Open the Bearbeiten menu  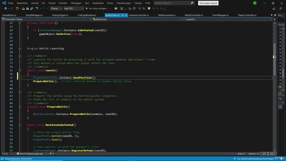tap(22, 3)
